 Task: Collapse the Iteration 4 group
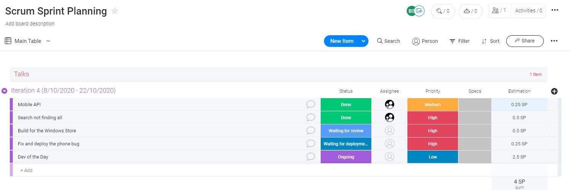coord(5,91)
